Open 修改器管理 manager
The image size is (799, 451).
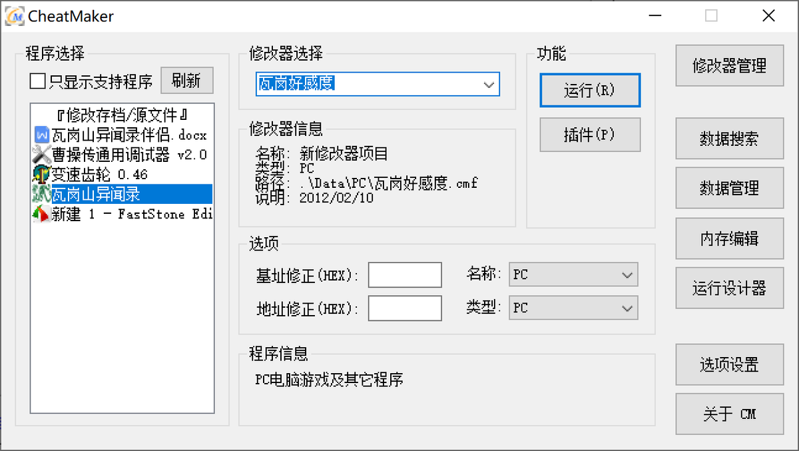pos(729,65)
